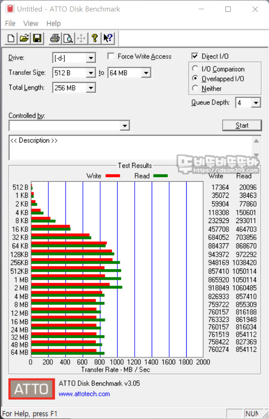Click the New document toolbar icon

pyautogui.click(x=11, y=39)
